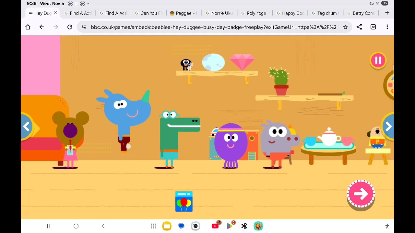The width and height of the screenshot is (415, 233).
Task: Navigate back with the browser back arrow
Action: (42, 27)
